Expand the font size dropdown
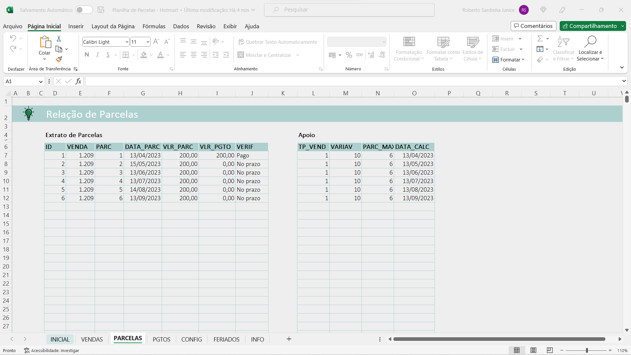Viewport: 631px width, 355px height. tap(148, 42)
